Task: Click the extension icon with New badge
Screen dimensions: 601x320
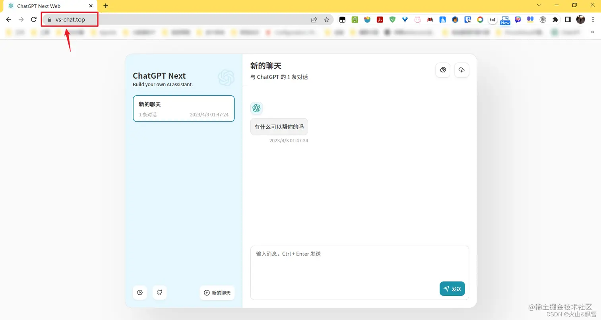Action: pos(505,20)
